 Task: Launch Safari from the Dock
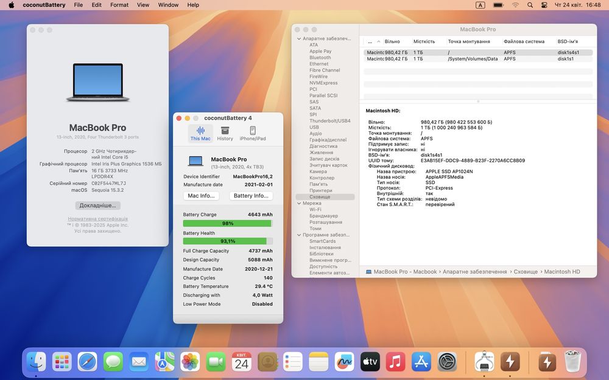coord(87,362)
